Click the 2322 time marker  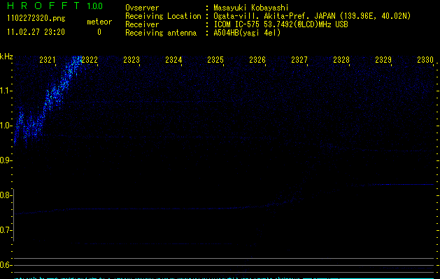pyautogui.click(x=90, y=60)
